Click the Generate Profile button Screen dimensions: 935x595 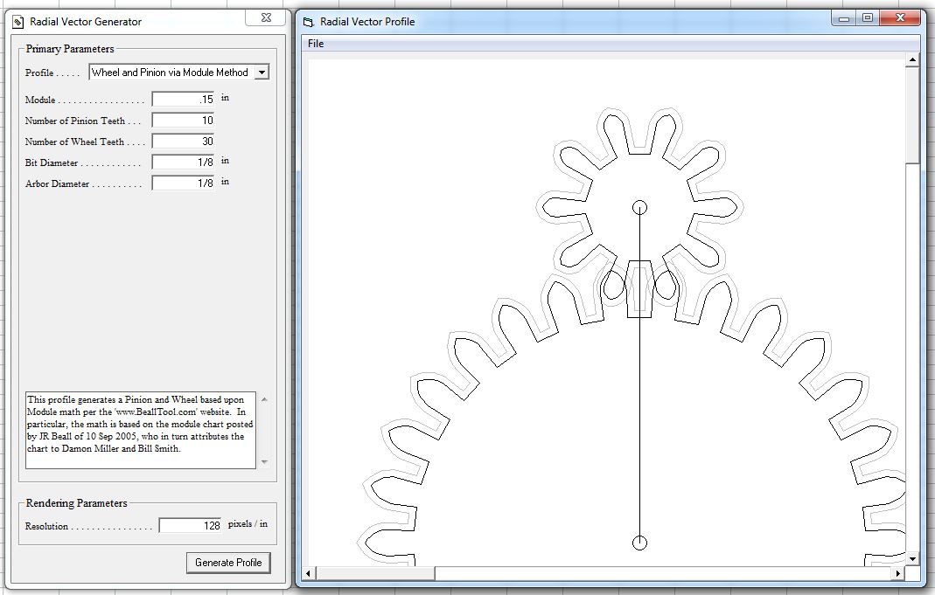(x=228, y=562)
